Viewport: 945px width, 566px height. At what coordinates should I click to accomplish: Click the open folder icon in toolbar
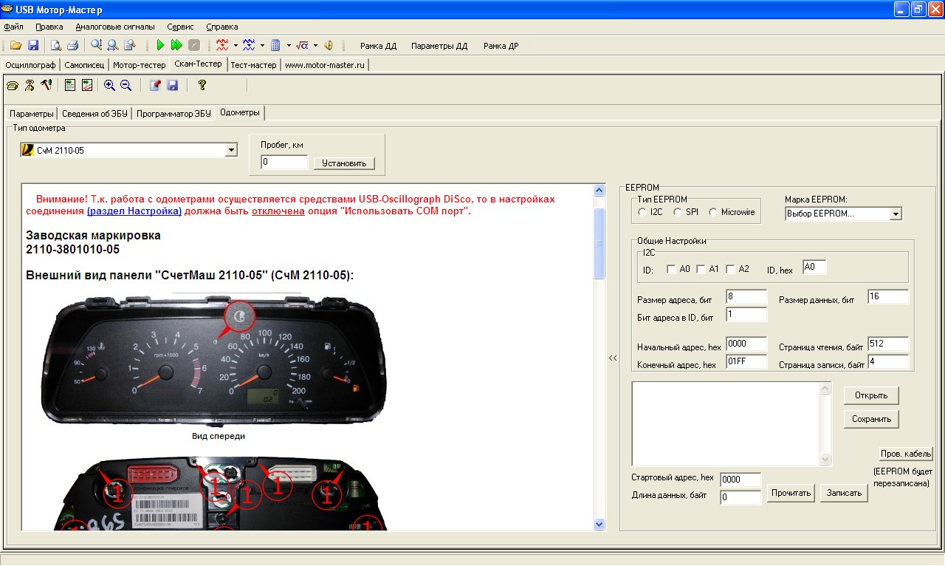point(16,46)
